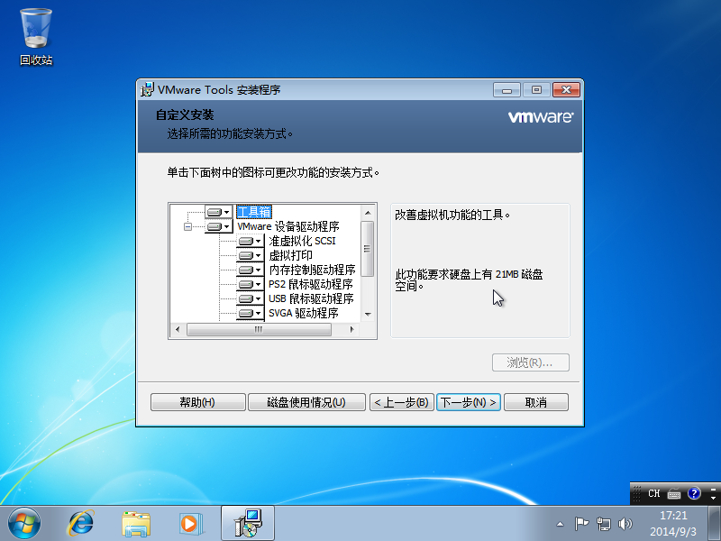Click the feature tree scroll down arrow
721x541 pixels.
[368, 315]
